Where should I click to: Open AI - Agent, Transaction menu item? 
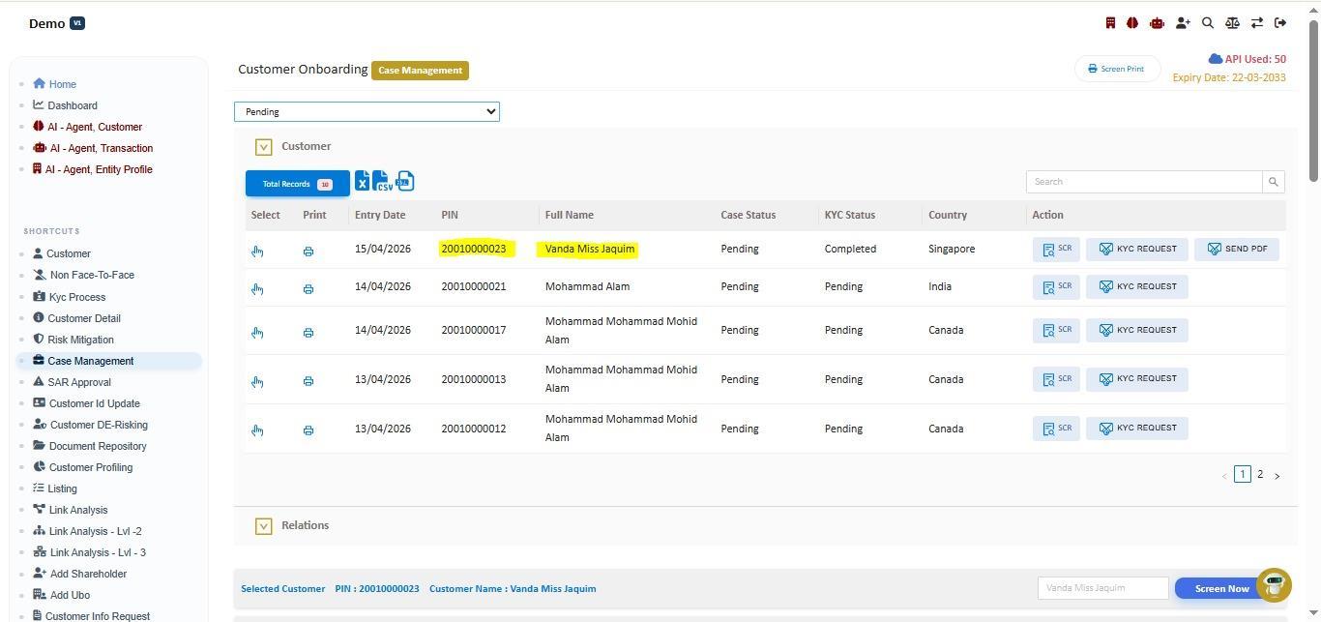point(93,148)
